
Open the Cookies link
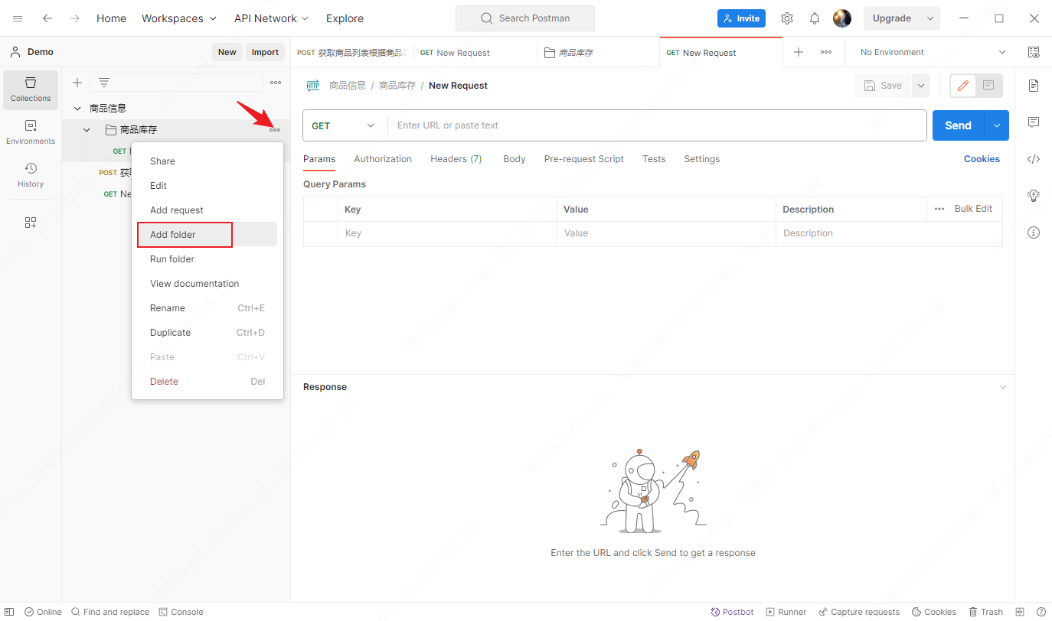point(982,159)
